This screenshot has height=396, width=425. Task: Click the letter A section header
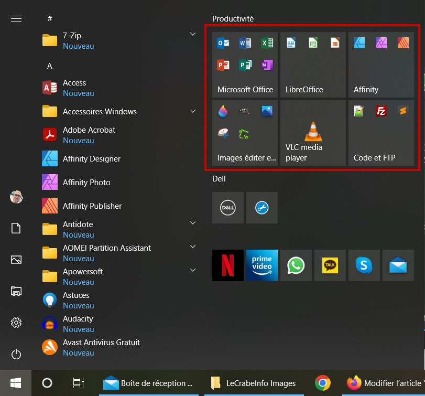point(50,66)
